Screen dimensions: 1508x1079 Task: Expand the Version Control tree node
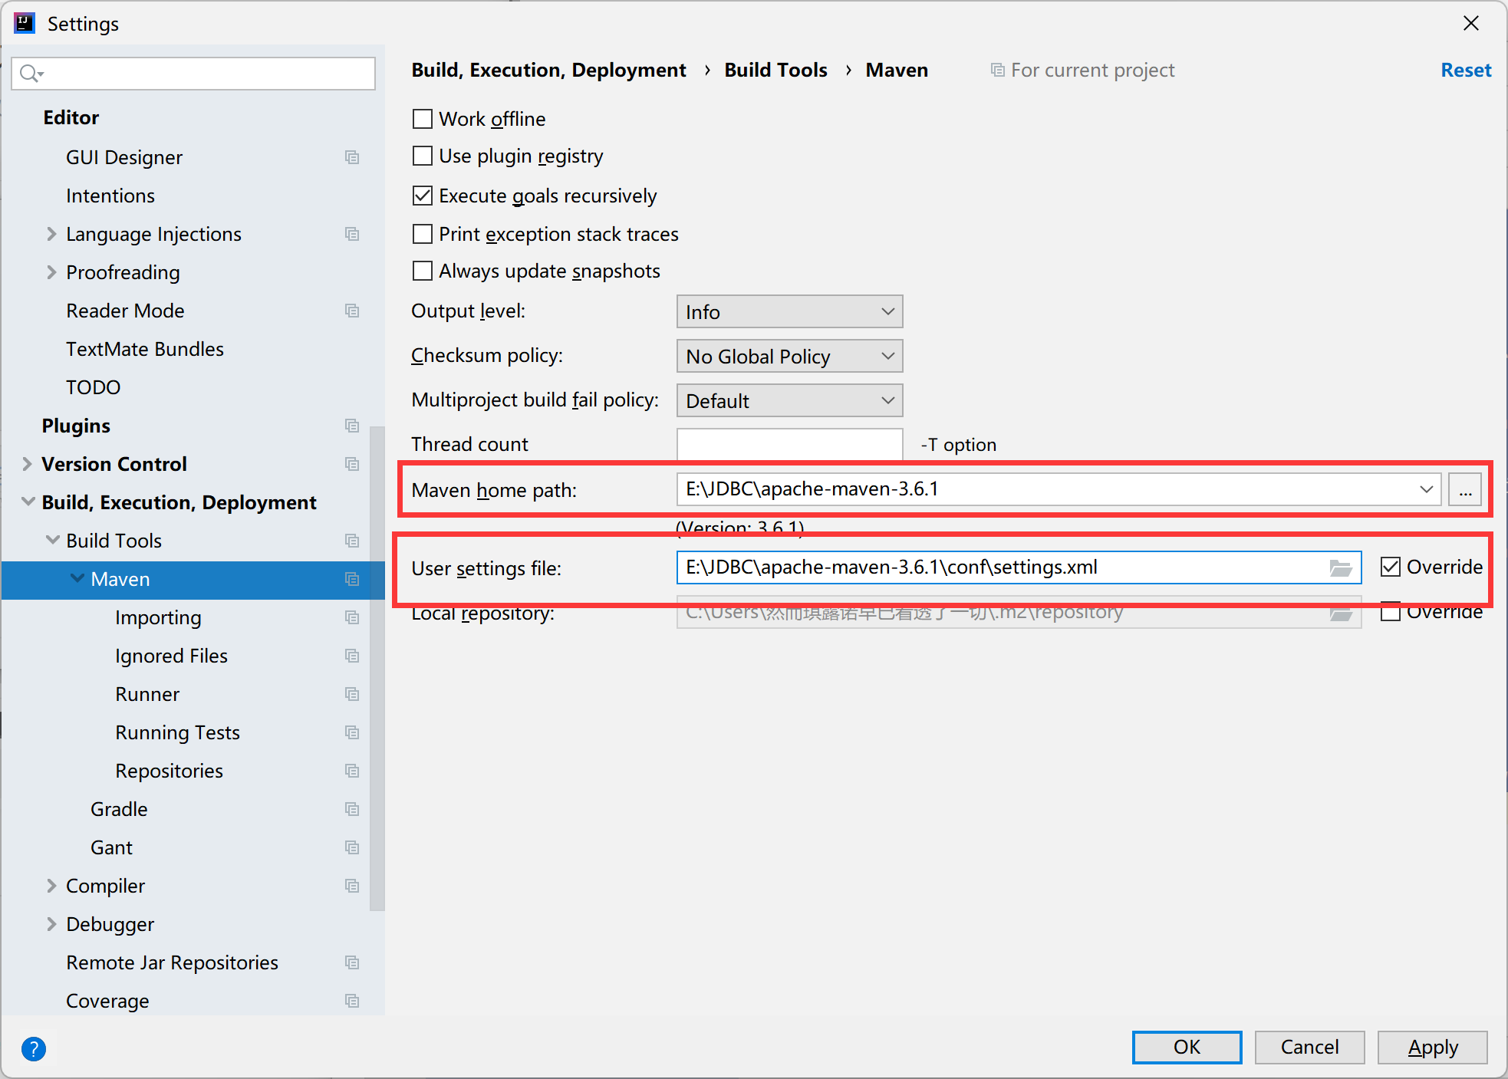(x=28, y=464)
